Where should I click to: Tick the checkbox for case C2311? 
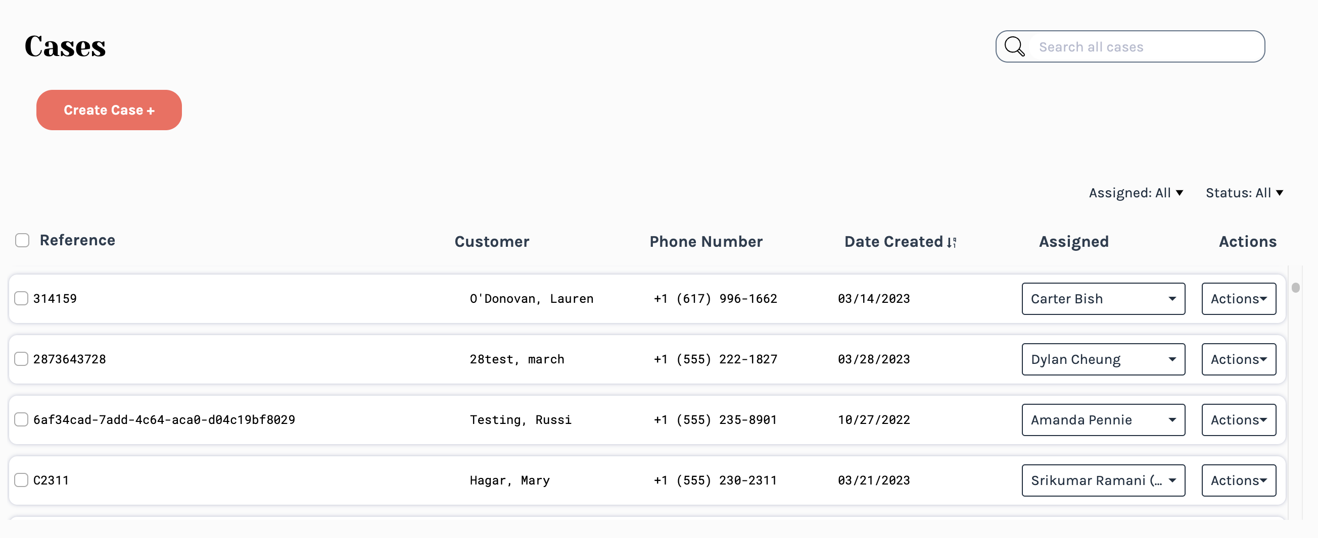[21, 480]
